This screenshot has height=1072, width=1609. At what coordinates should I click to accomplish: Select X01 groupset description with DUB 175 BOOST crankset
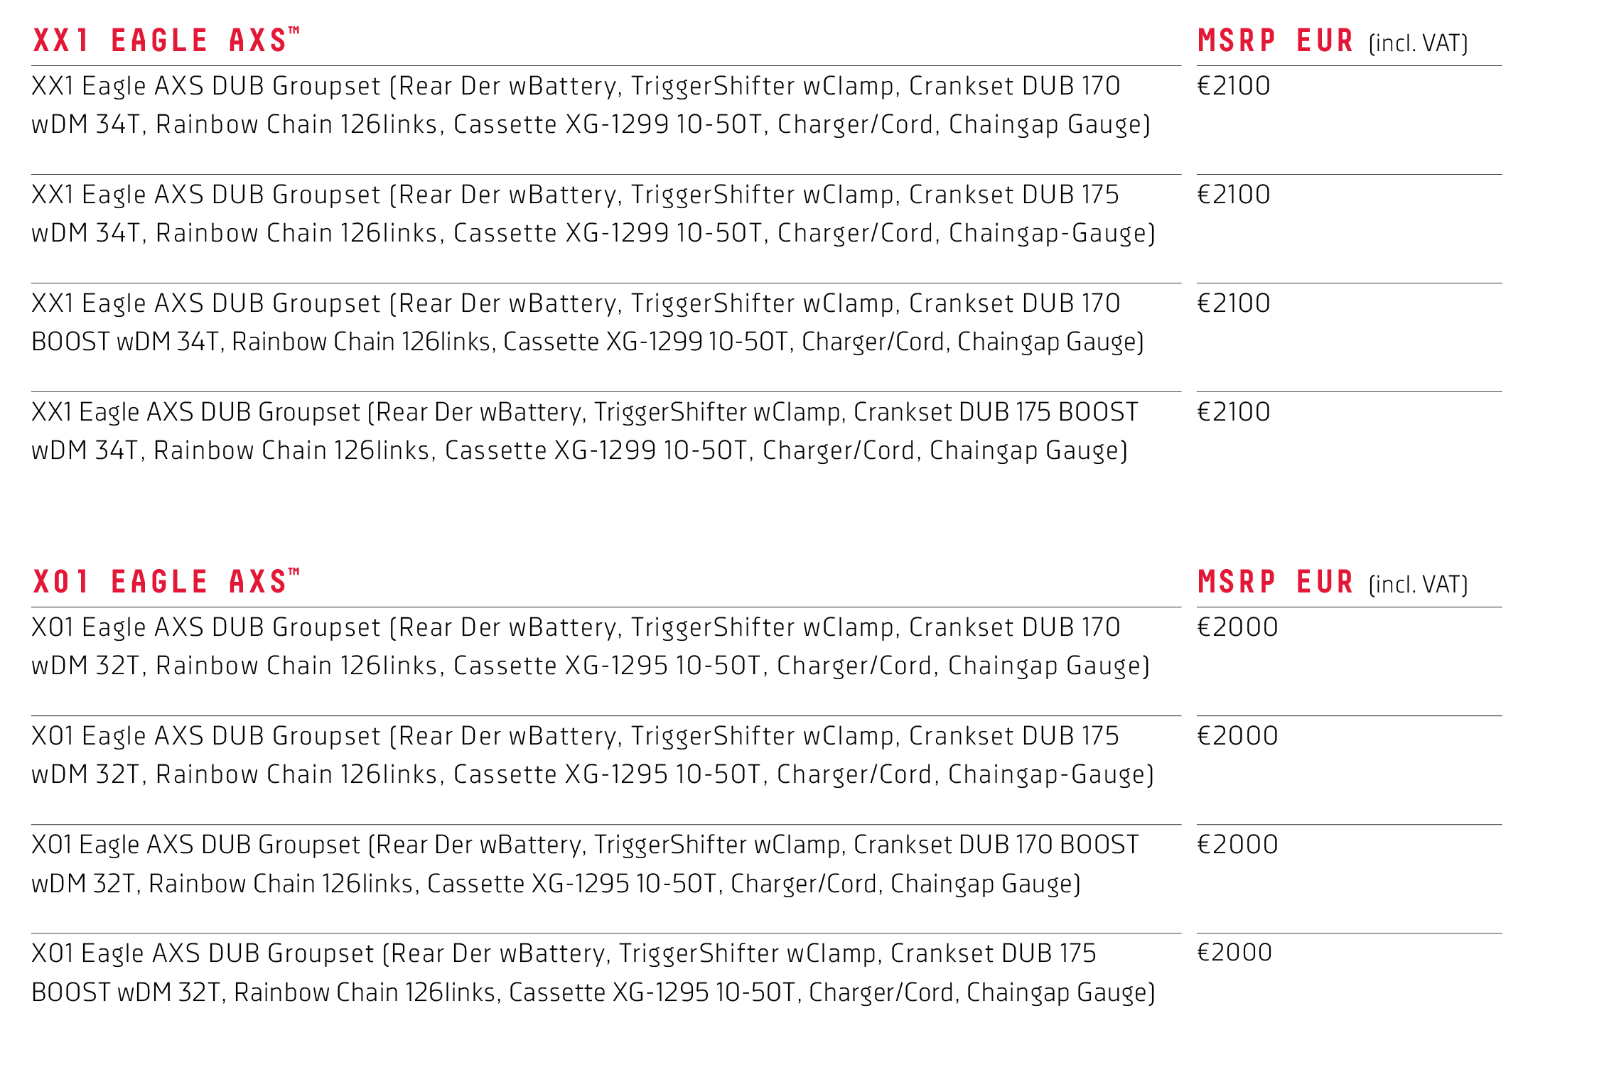pyautogui.click(x=592, y=973)
